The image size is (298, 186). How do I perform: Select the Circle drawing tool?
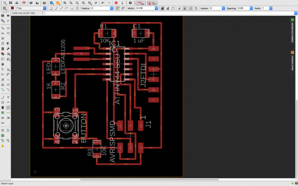point(3,102)
